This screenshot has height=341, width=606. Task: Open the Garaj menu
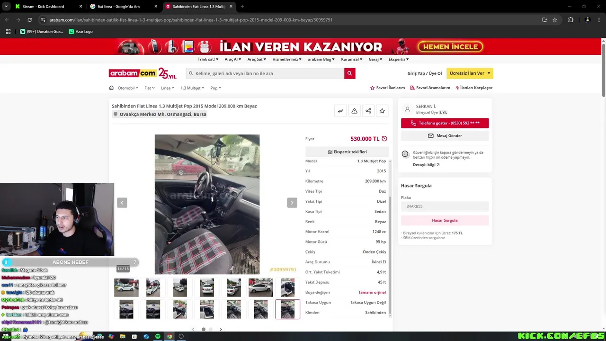[375, 59]
